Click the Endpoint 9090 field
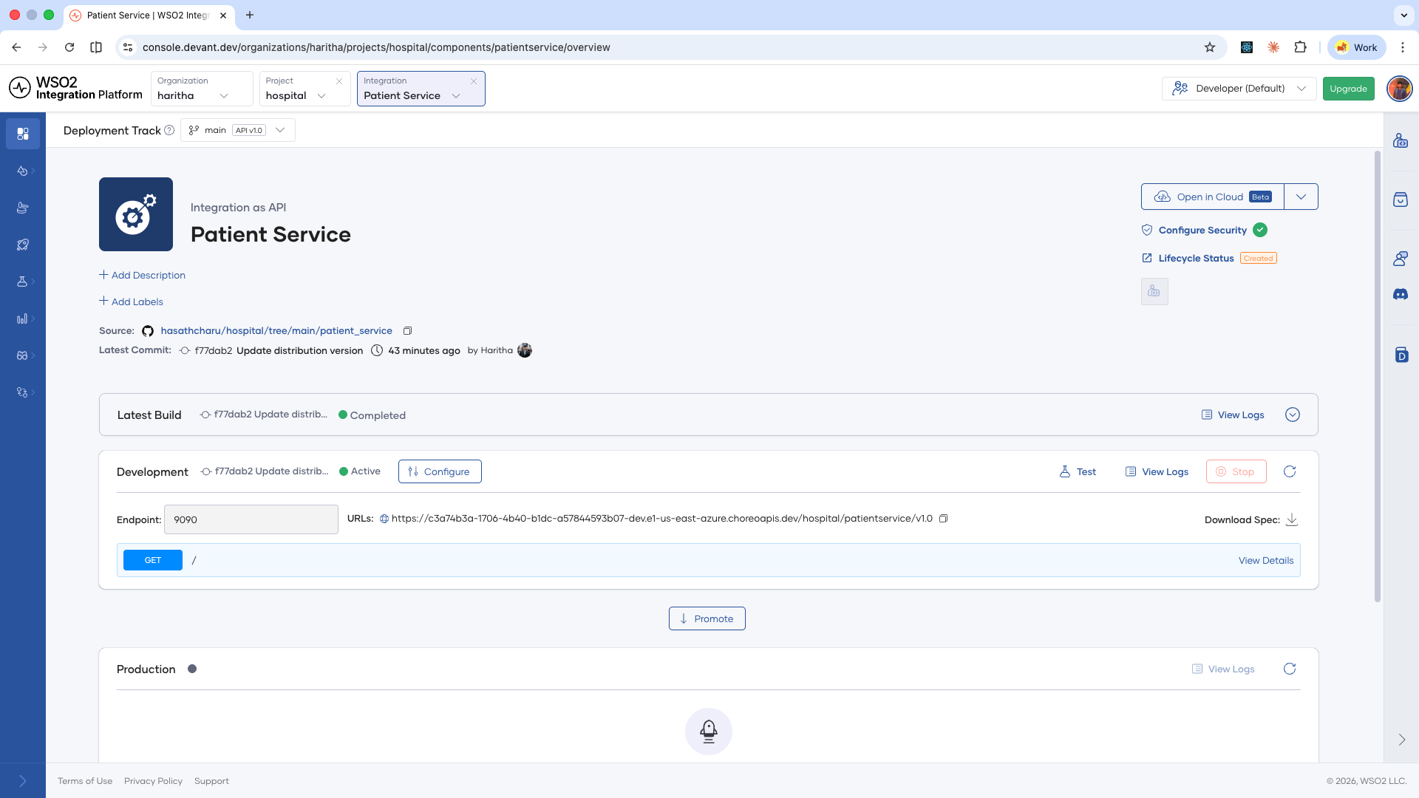The height and width of the screenshot is (798, 1419). click(x=251, y=519)
